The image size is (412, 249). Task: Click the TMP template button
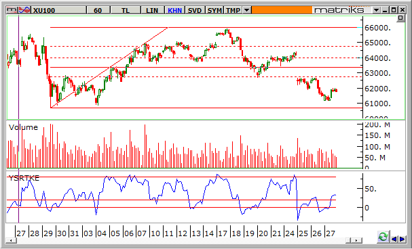tap(233, 10)
